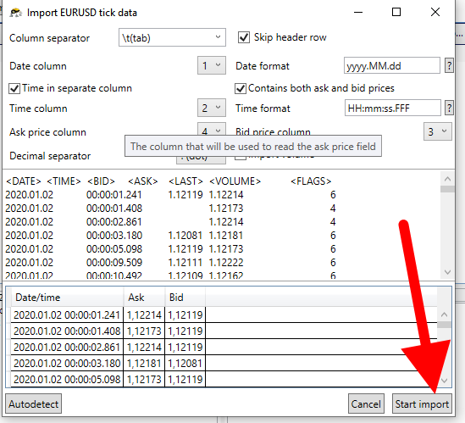Open the Column separator dropdown
The height and width of the screenshot is (423, 465).
pos(172,37)
